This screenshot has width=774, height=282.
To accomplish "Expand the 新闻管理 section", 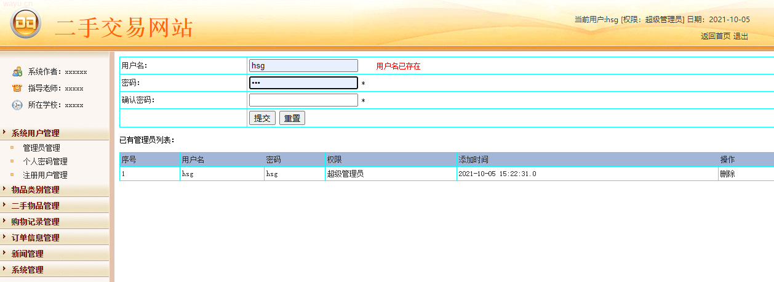I will pyautogui.click(x=27, y=254).
